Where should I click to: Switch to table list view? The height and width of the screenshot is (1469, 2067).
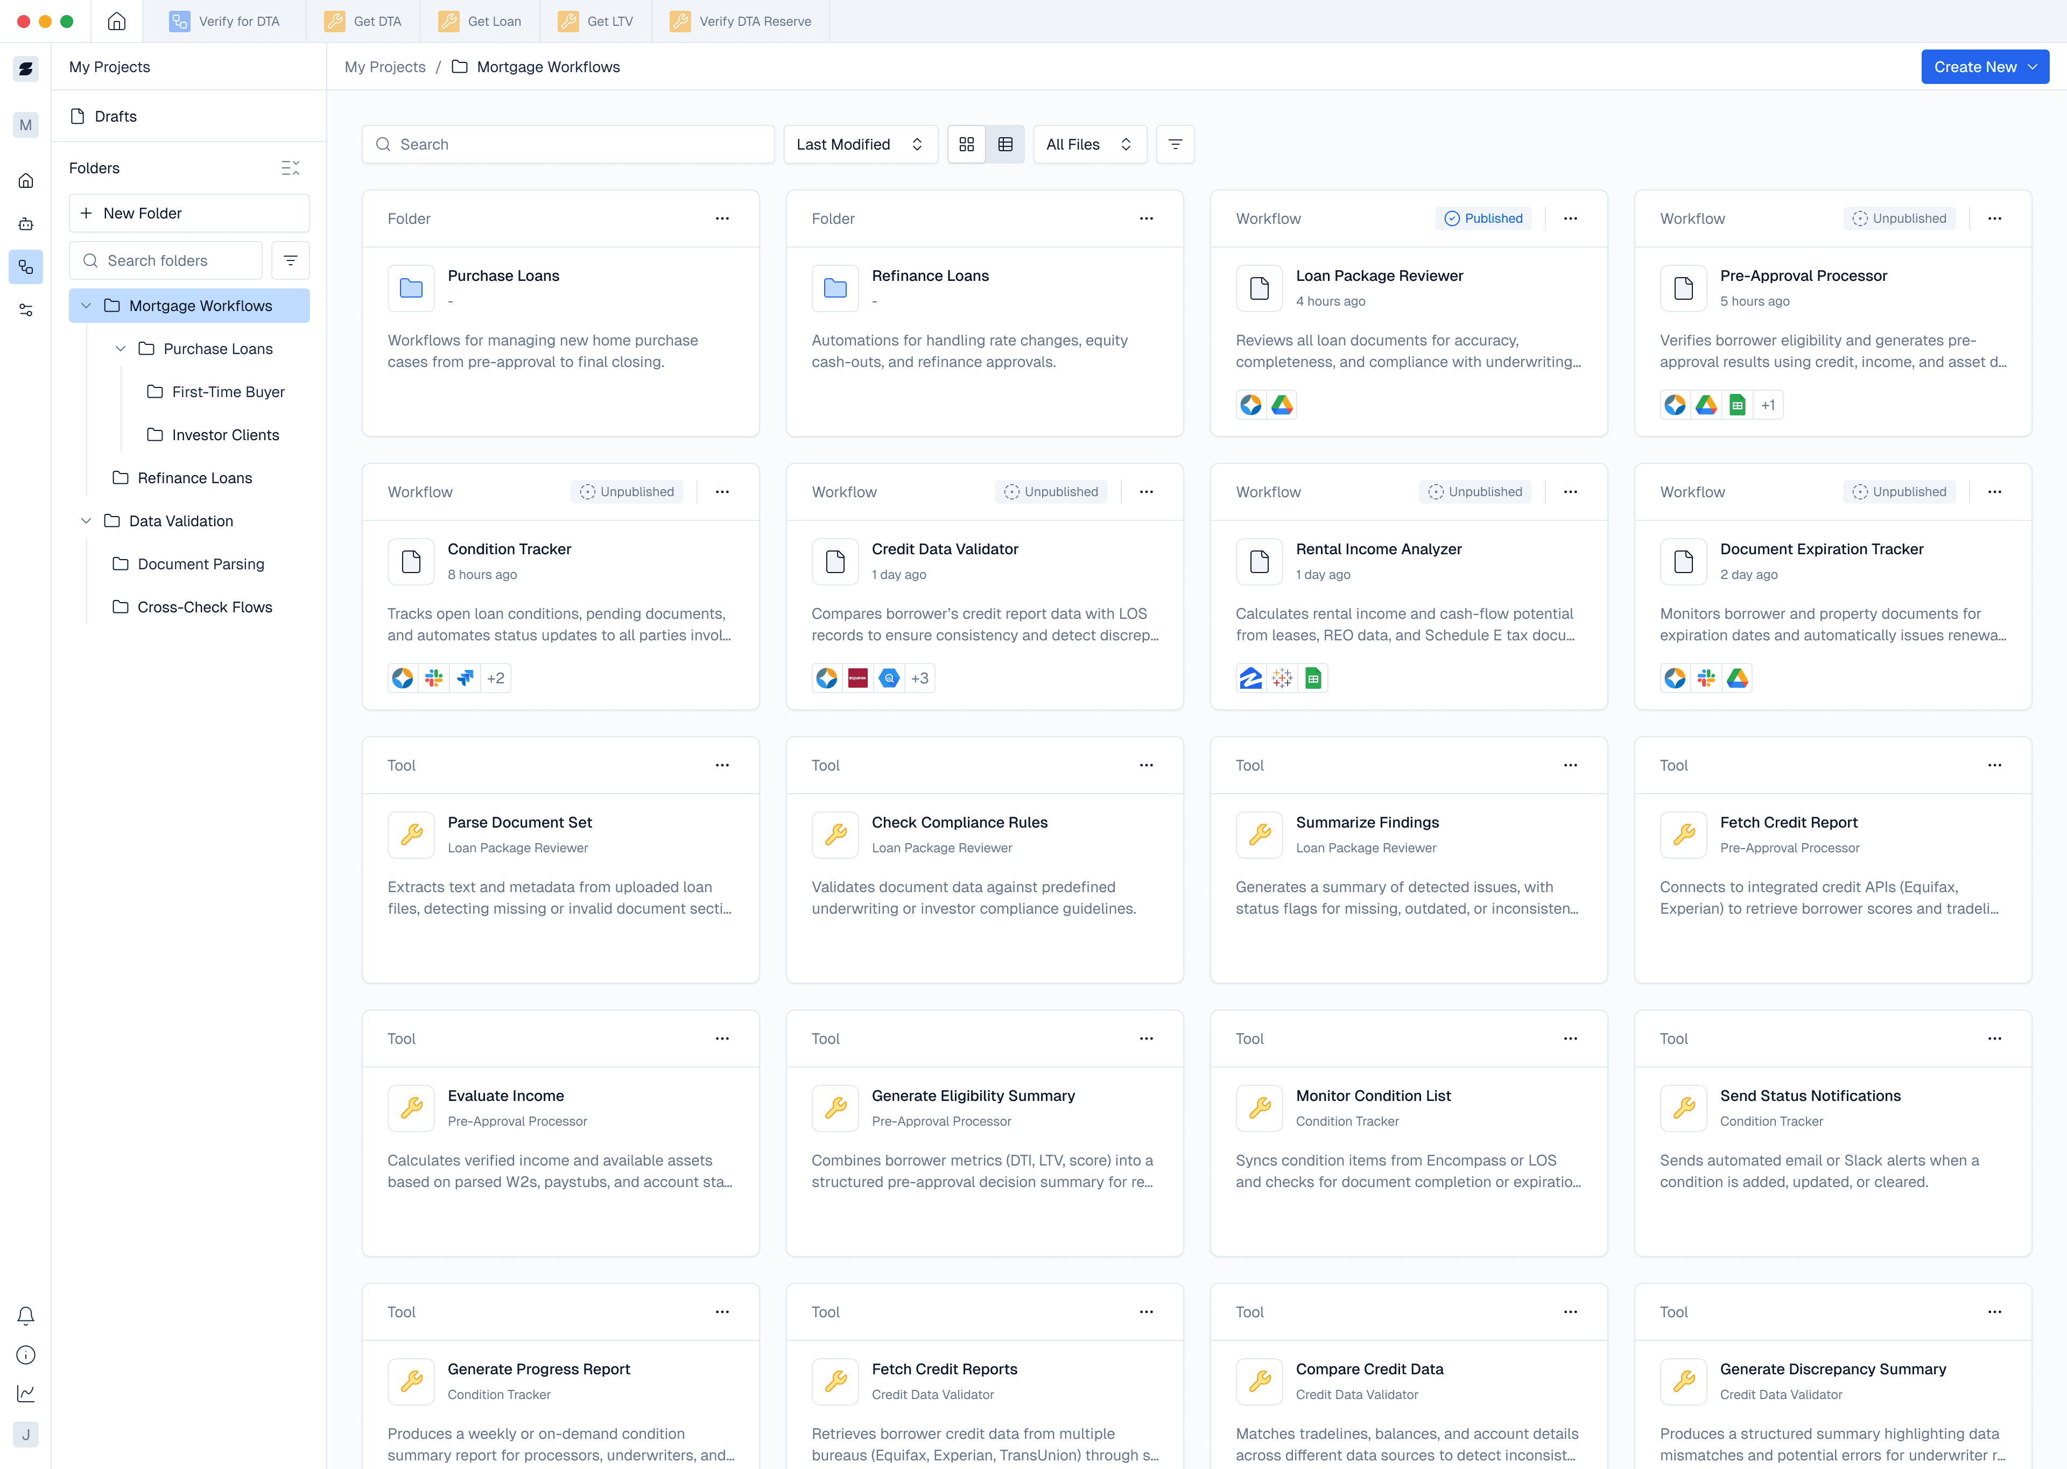1005,145
